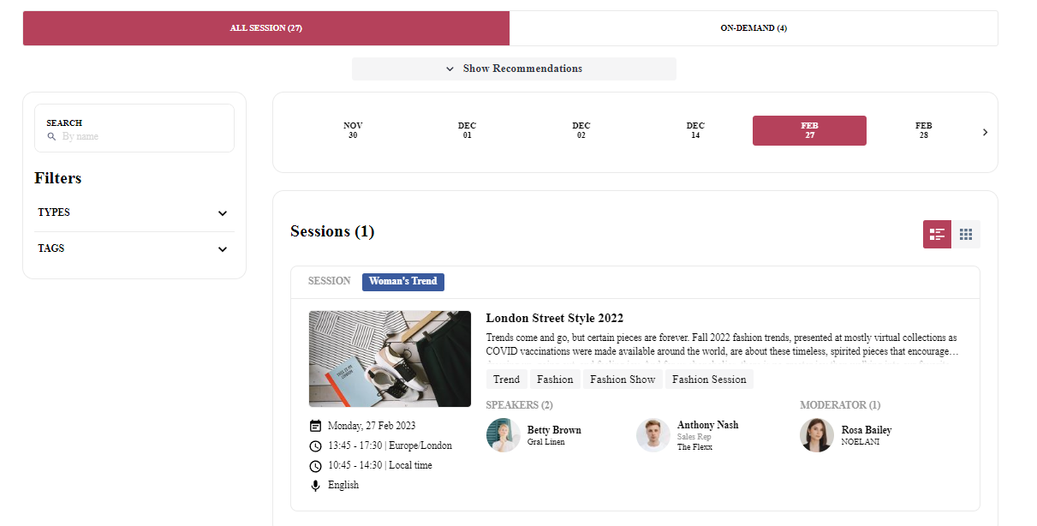Screen dimensions: 1037x526
Task: Expand Show Recommendations
Action: tap(514, 69)
